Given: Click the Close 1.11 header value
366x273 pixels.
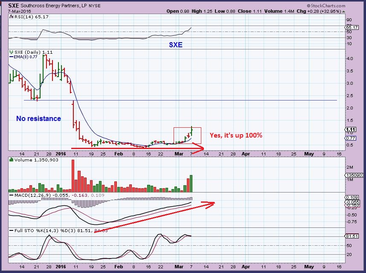Looking at the screenshot, I should coord(250,11).
